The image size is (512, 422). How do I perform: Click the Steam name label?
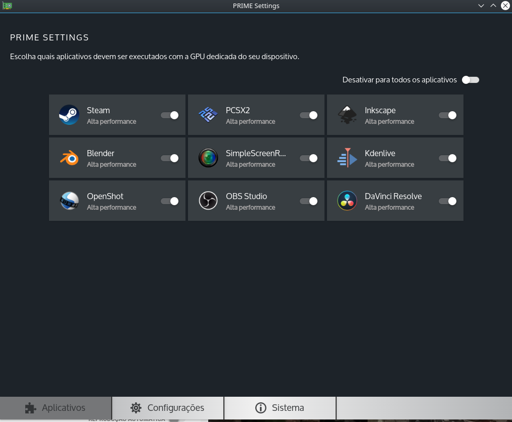(98, 110)
